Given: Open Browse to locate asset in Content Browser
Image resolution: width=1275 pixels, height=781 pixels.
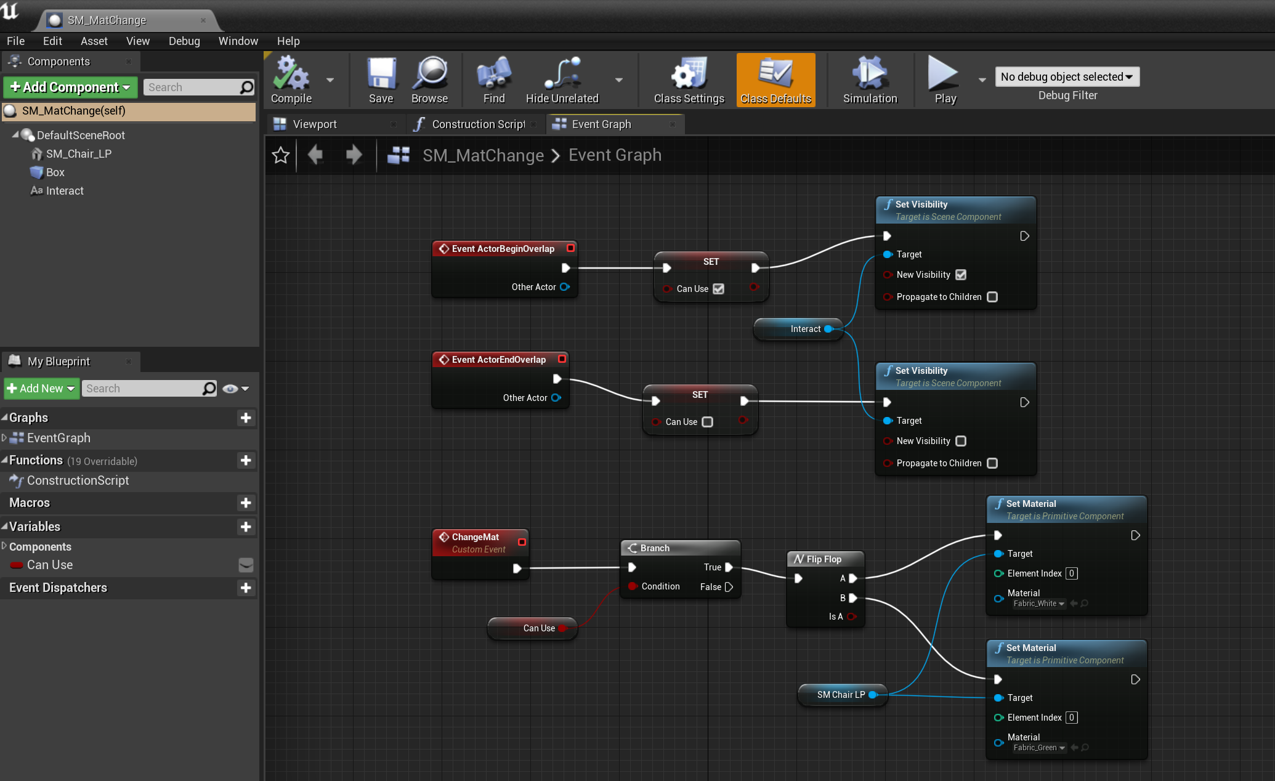Looking at the screenshot, I should (430, 80).
